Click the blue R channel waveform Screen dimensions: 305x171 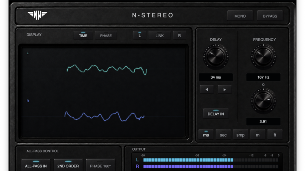(105, 116)
